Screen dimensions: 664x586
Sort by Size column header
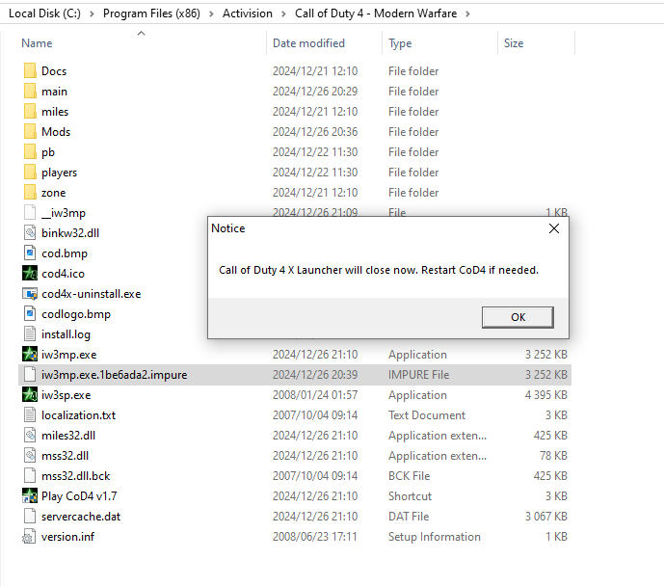point(514,43)
